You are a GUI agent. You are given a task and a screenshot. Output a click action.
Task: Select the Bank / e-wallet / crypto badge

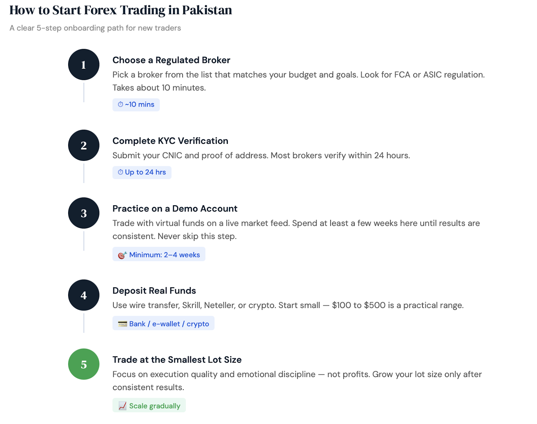point(163,323)
